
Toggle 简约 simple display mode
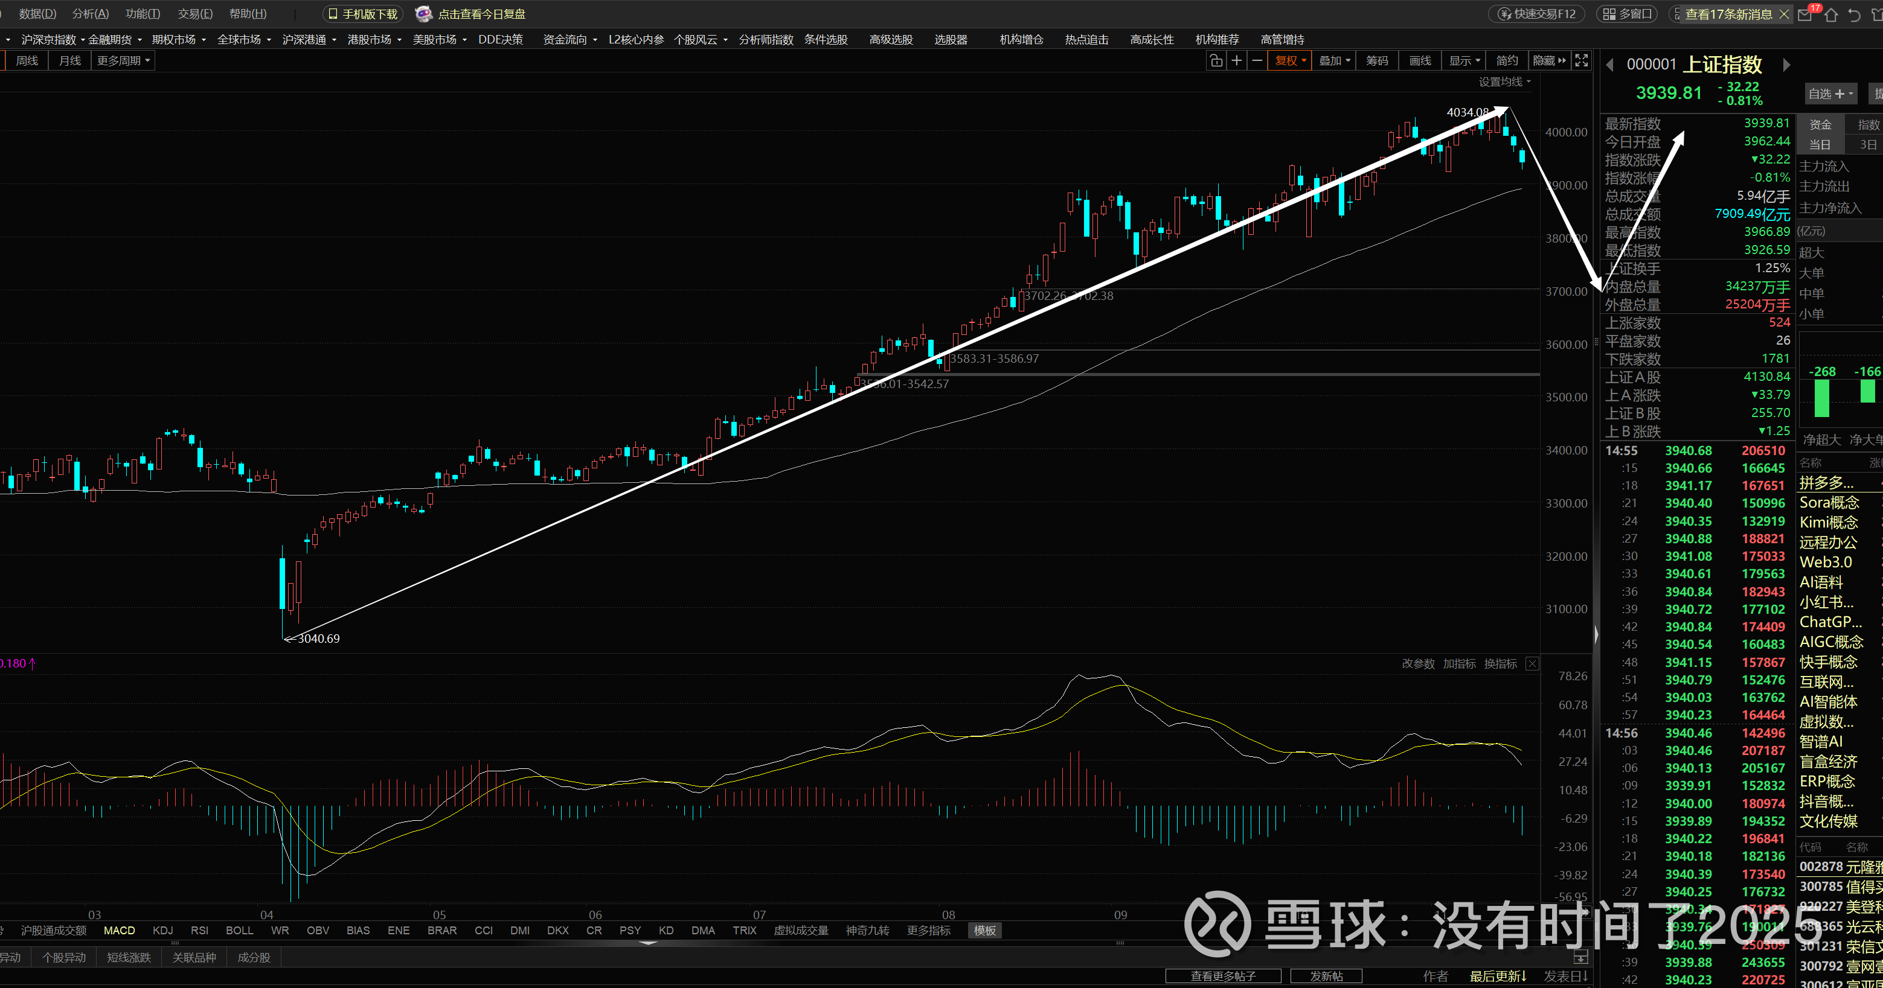tap(1507, 60)
